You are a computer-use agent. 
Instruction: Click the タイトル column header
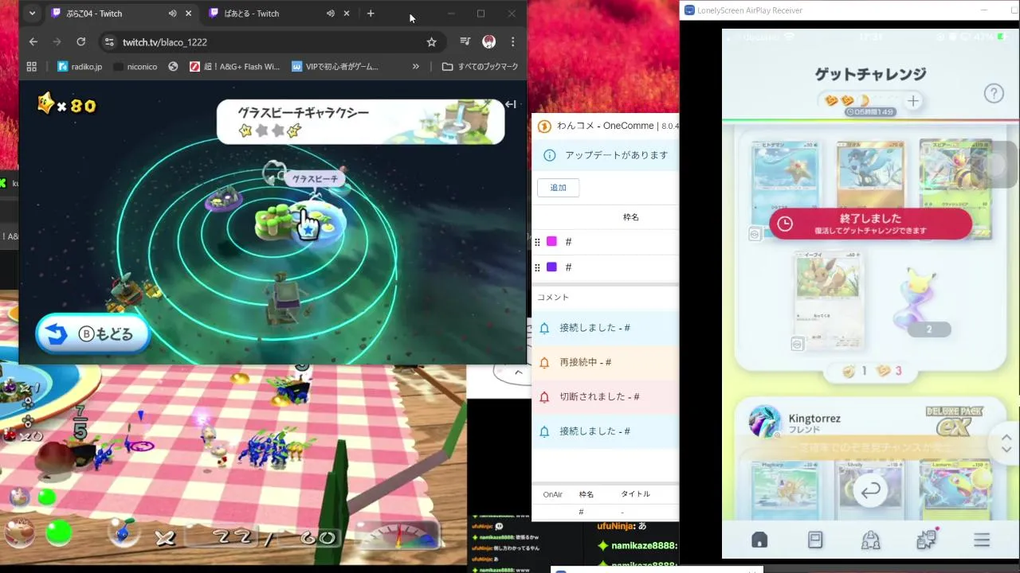pos(635,494)
